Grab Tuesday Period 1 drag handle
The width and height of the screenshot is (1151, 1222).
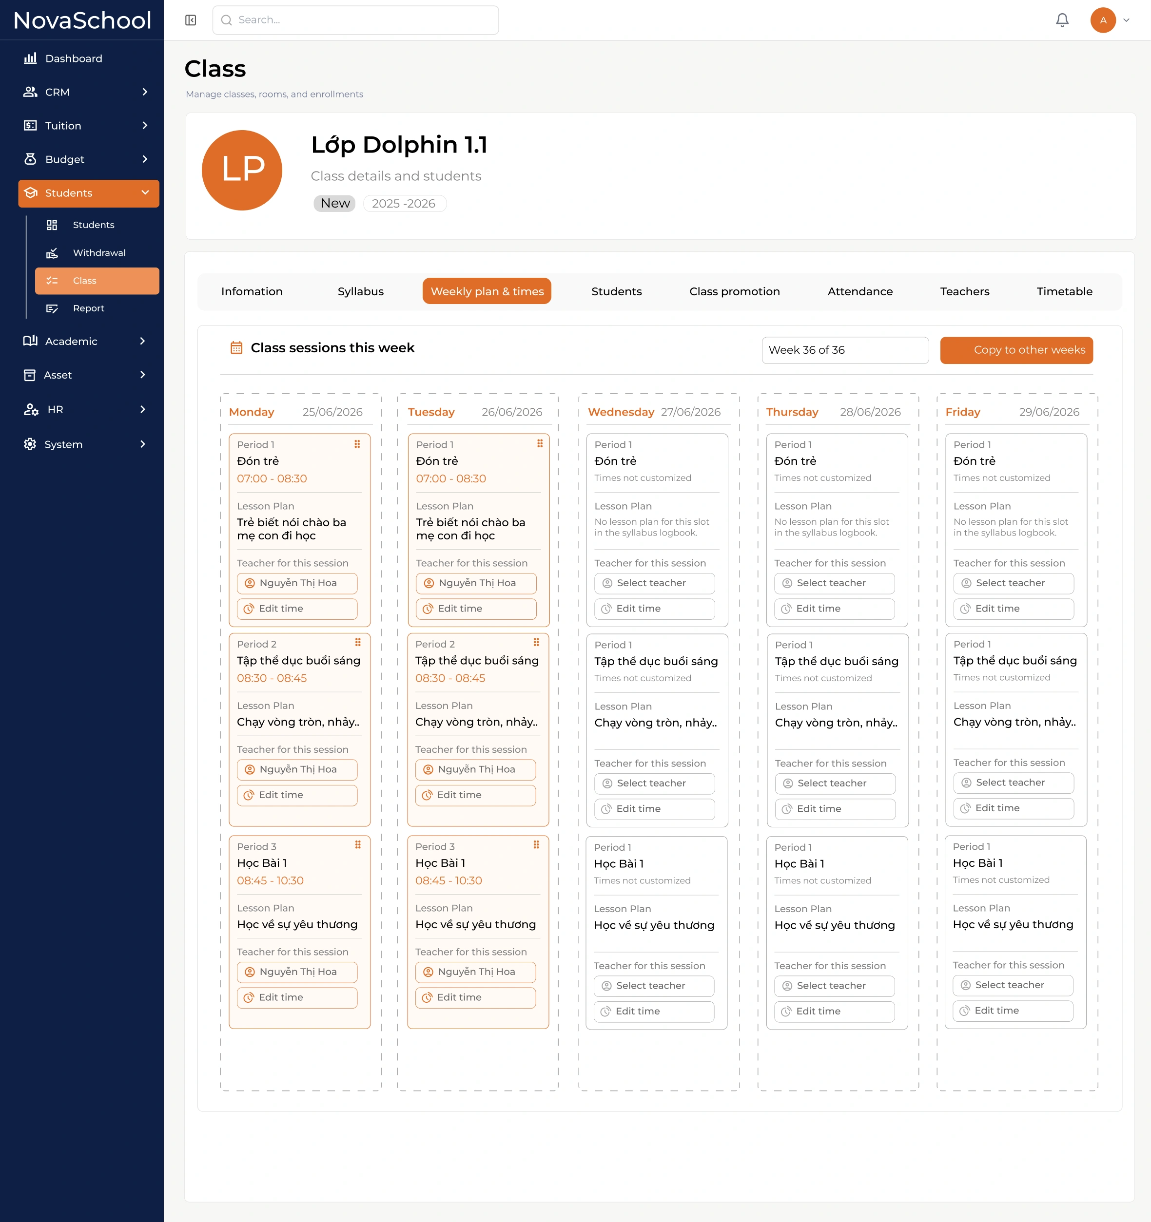[540, 444]
